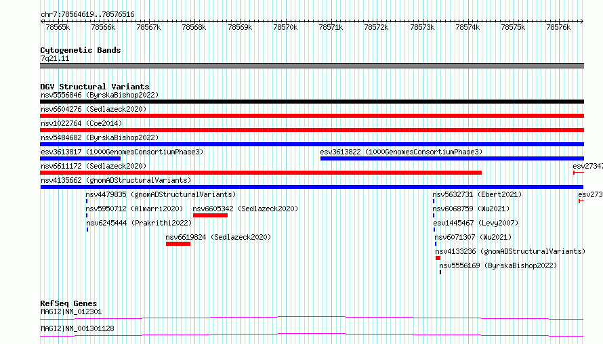Viewport: 603px width, 344px height.
Task: Click the small red nsv4133236 variant marker
Action: 438,258
